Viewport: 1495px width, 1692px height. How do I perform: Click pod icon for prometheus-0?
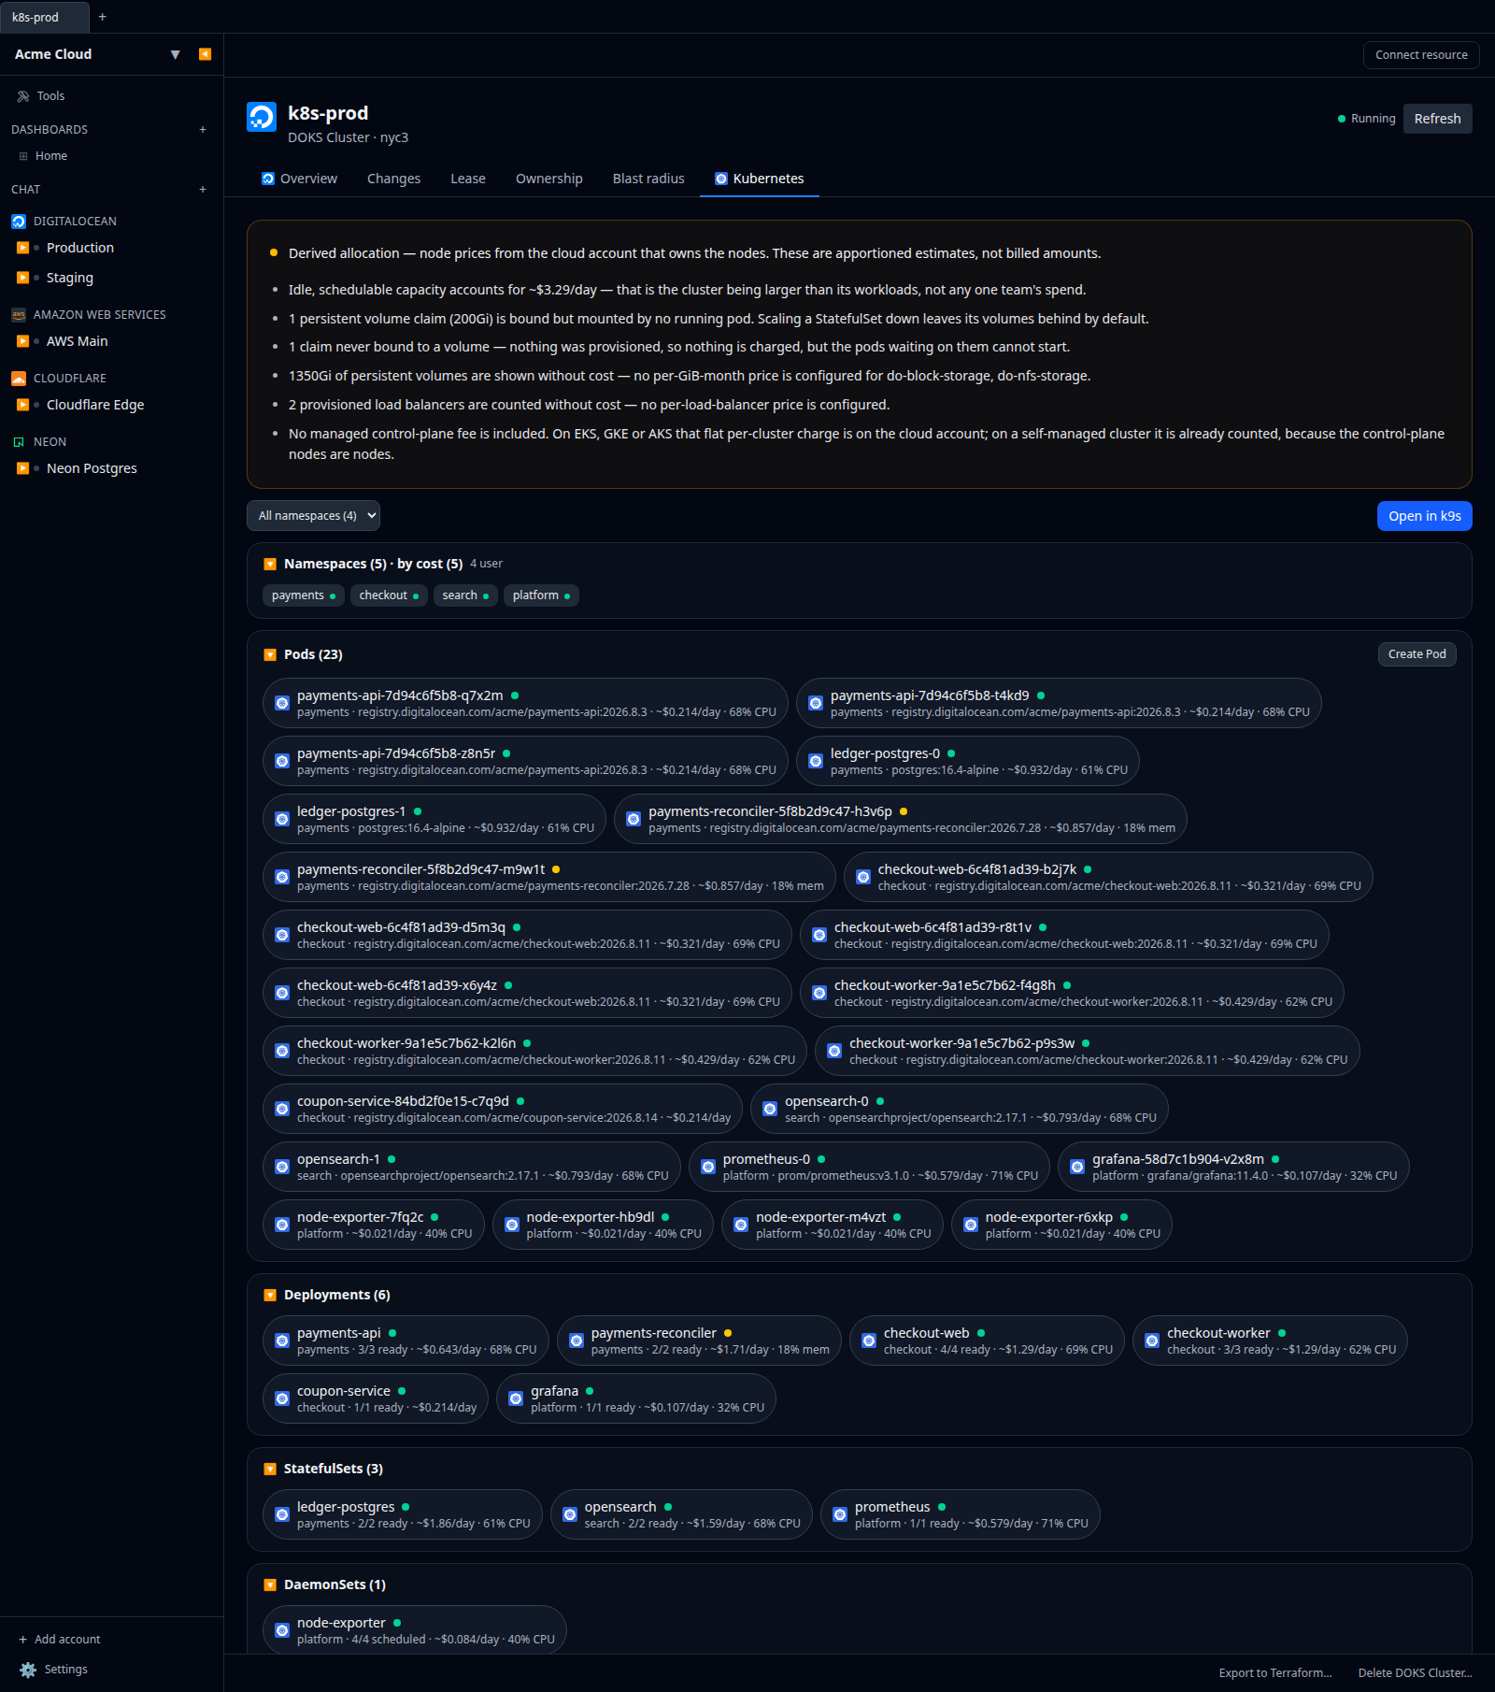click(x=708, y=1167)
